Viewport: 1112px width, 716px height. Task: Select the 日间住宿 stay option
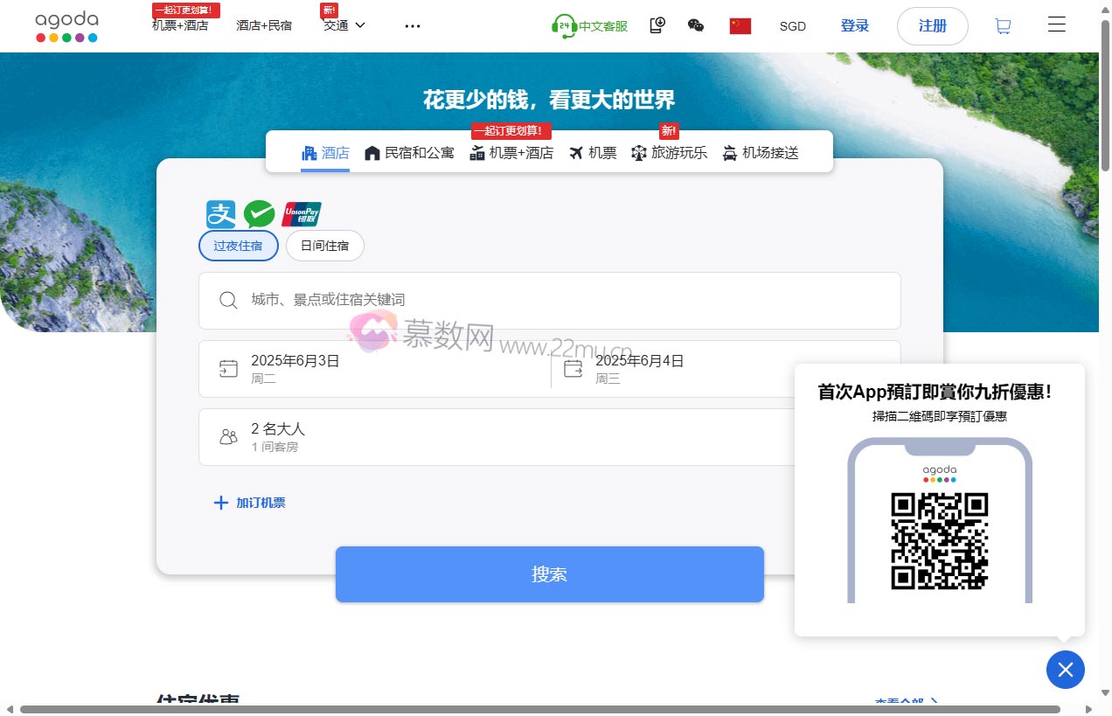click(x=324, y=246)
